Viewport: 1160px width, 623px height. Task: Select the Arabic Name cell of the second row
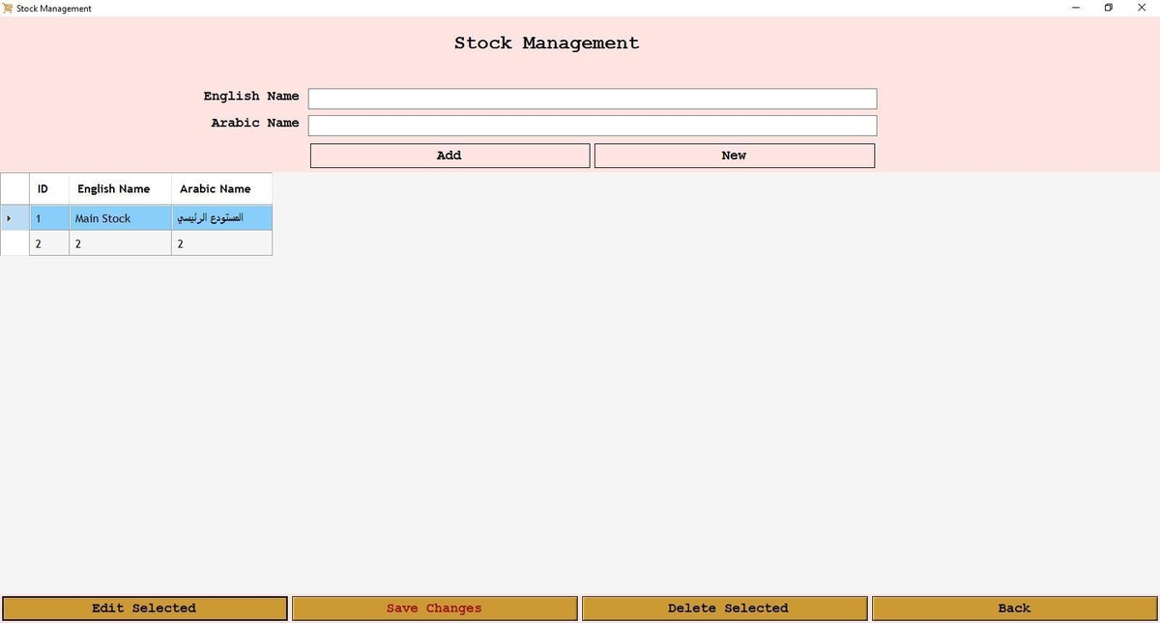click(x=221, y=244)
